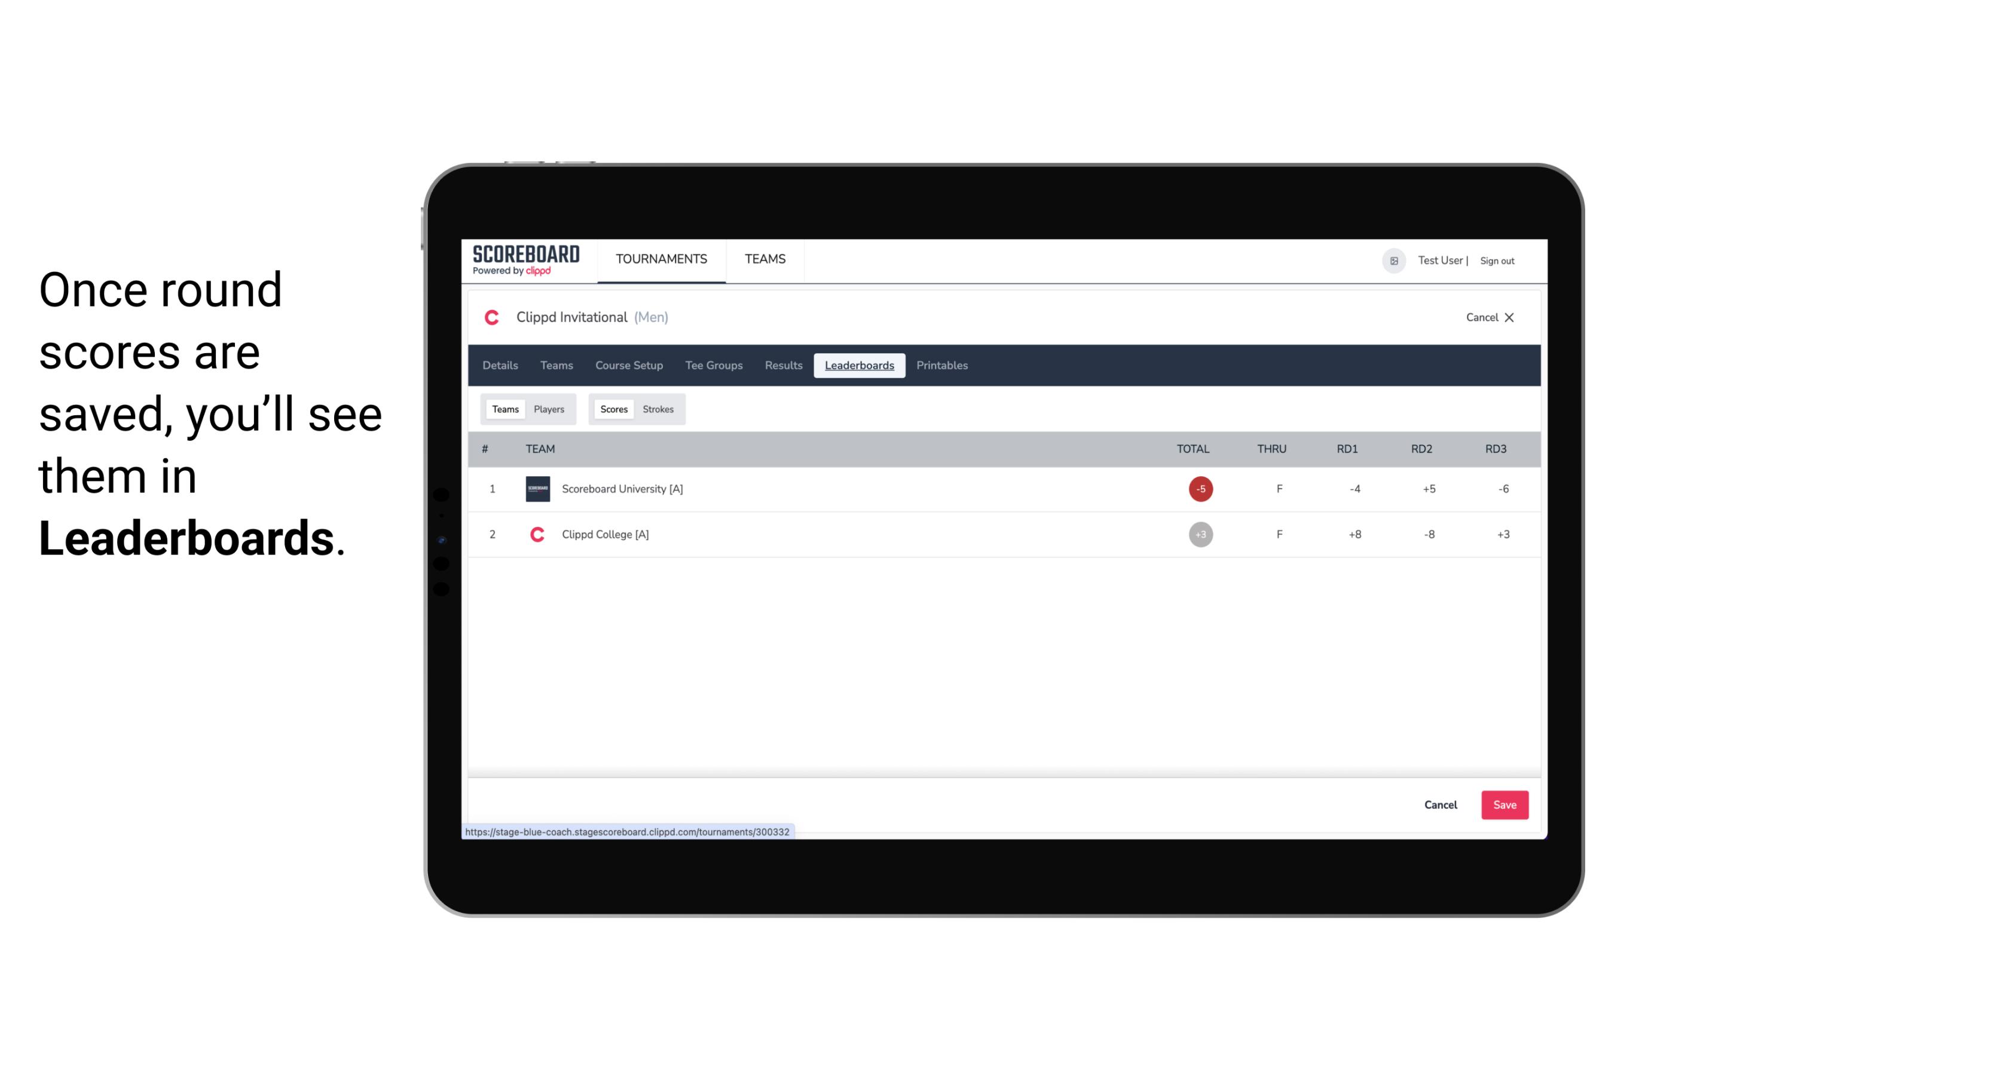Click the Leaderboards tab
The height and width of the screenshot is (1079, 2006).
click(859, 366)
